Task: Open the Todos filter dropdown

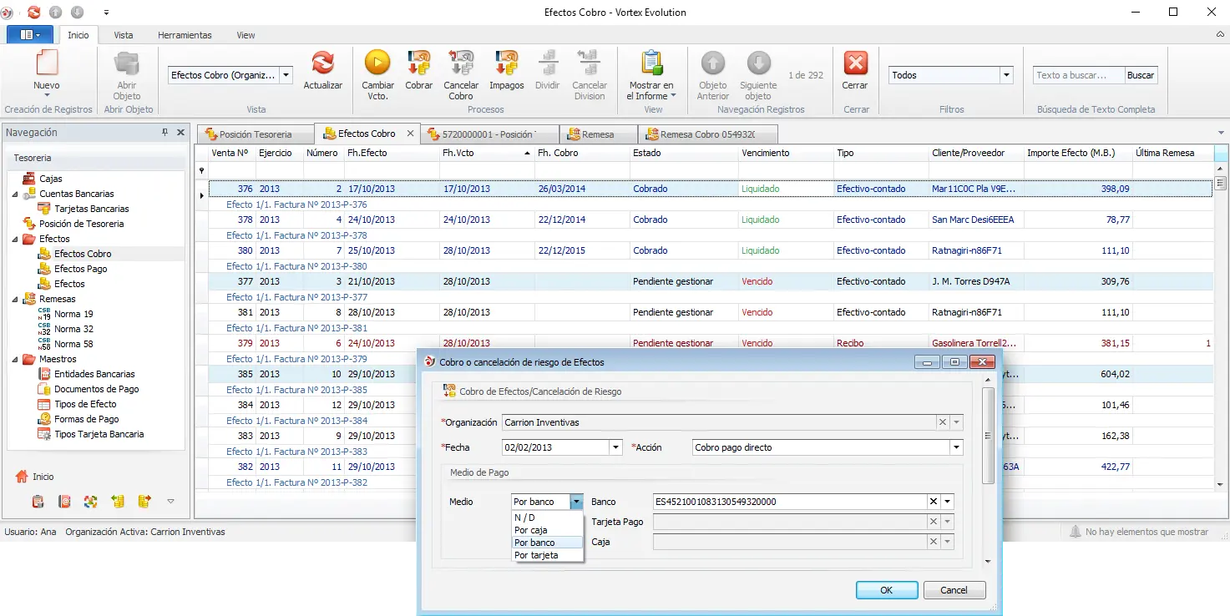Action: click(x=1007, y=75)
